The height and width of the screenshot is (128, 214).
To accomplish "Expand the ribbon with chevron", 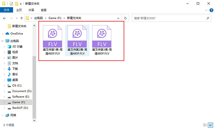I will tap(206, 10).
